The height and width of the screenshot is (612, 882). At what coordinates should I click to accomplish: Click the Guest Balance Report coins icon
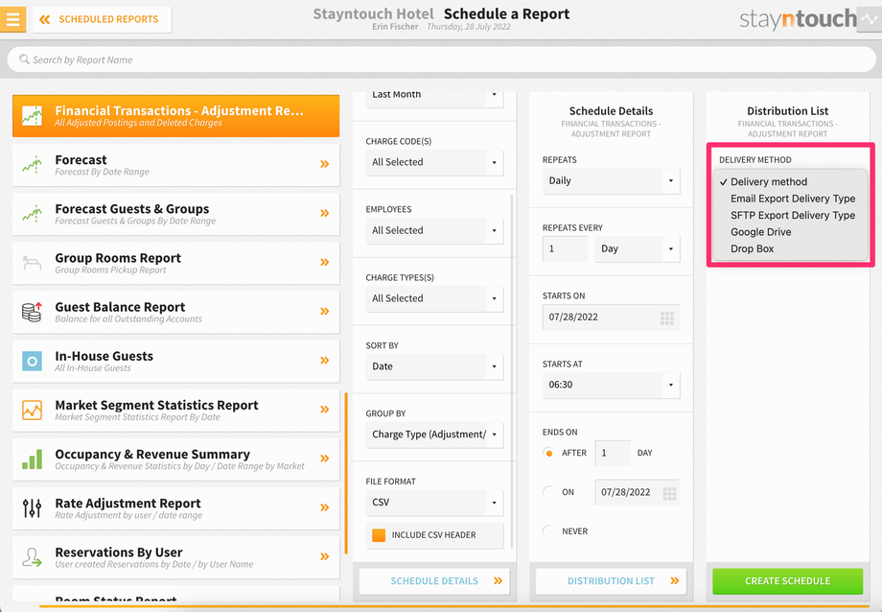[32, 312]
